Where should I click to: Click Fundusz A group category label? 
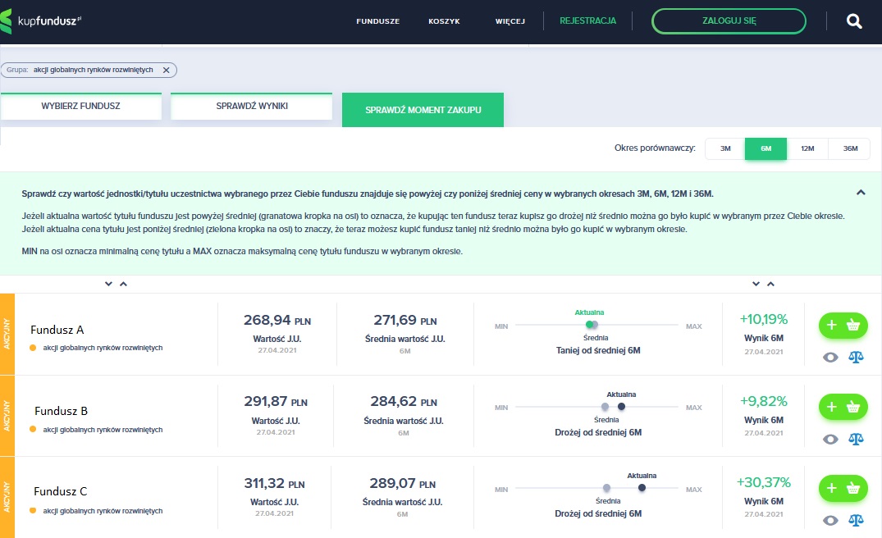103,348
